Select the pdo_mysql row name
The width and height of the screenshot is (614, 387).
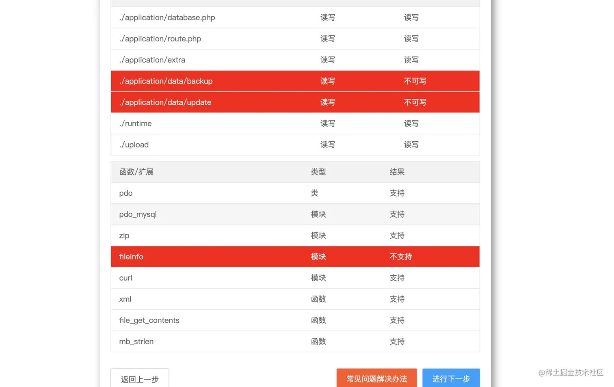(138, 214)
